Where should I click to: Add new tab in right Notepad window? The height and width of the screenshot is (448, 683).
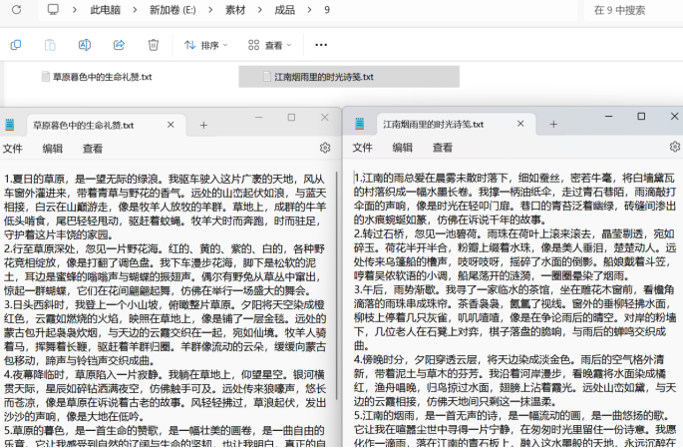point(553,125)
